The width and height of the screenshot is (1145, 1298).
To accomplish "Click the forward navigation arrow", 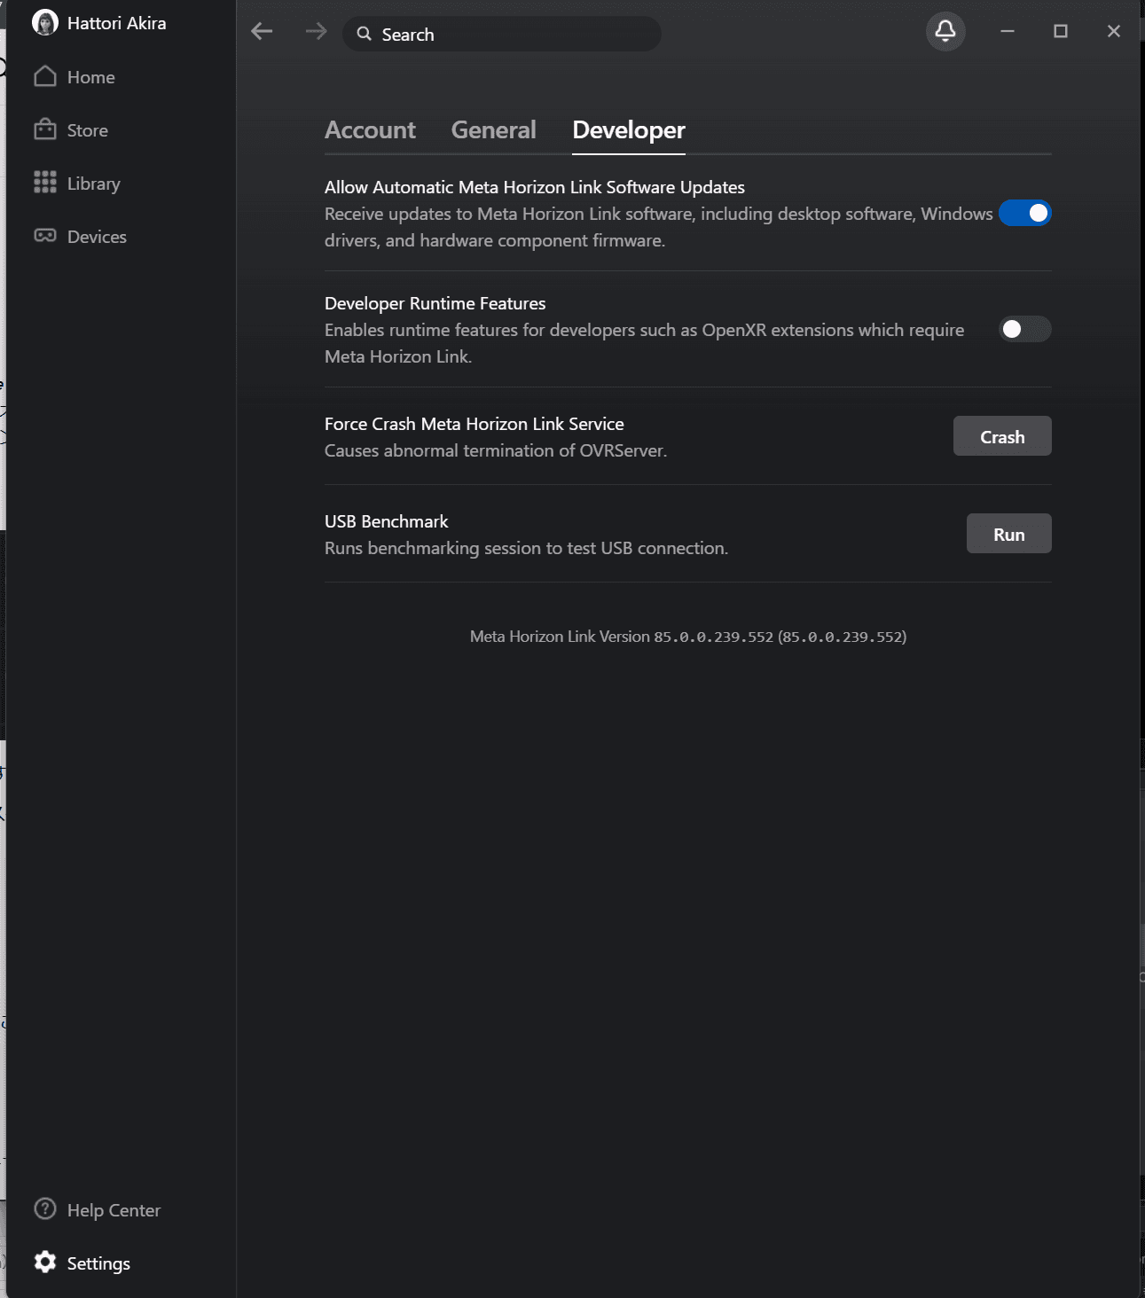I will pos(316,32).
